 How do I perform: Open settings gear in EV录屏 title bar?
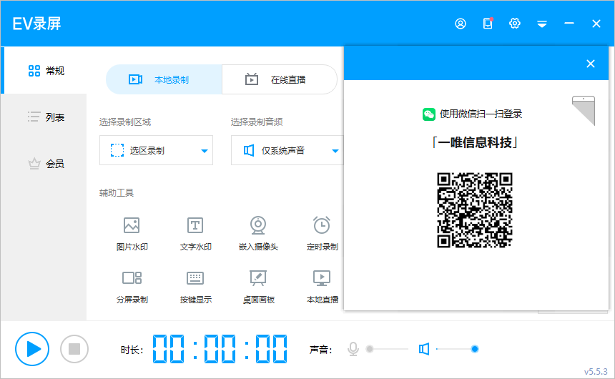tap(515, 24)
